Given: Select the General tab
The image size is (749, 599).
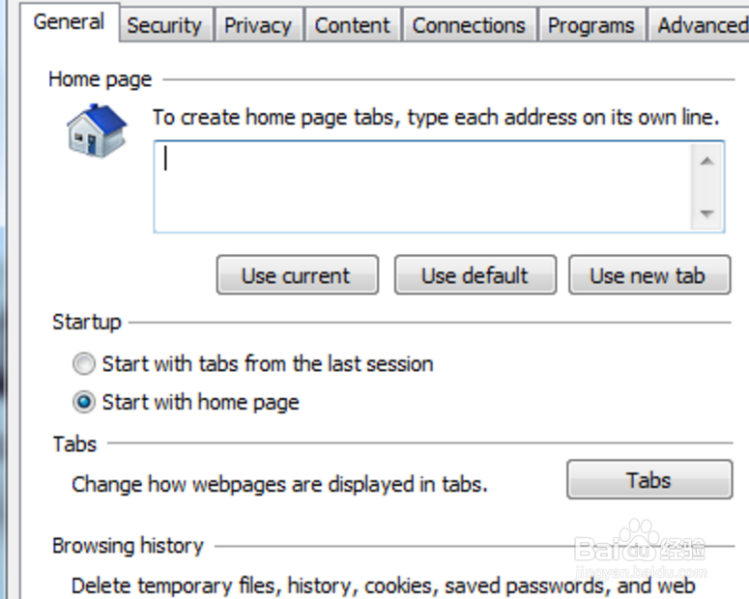Looking at the screenshot, I should 69,22.
